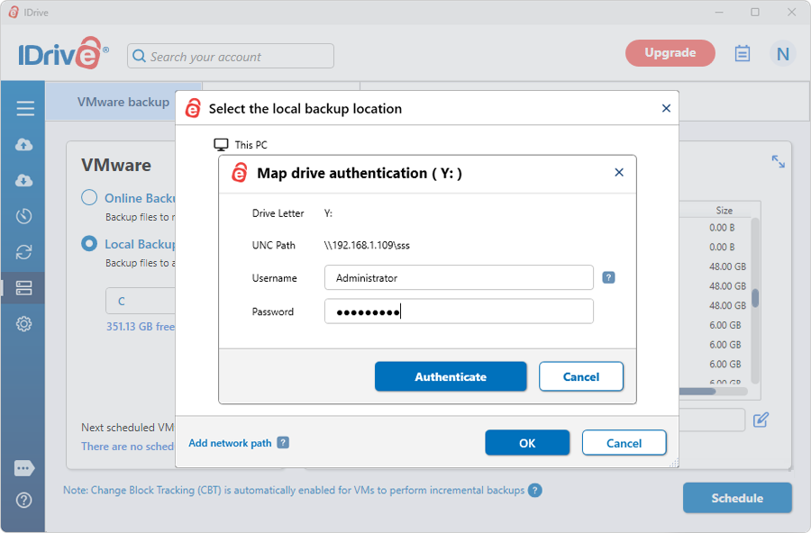Switch to the VMware backup tab
This screenshot has height=533, width=811.
tap(123, 102)
